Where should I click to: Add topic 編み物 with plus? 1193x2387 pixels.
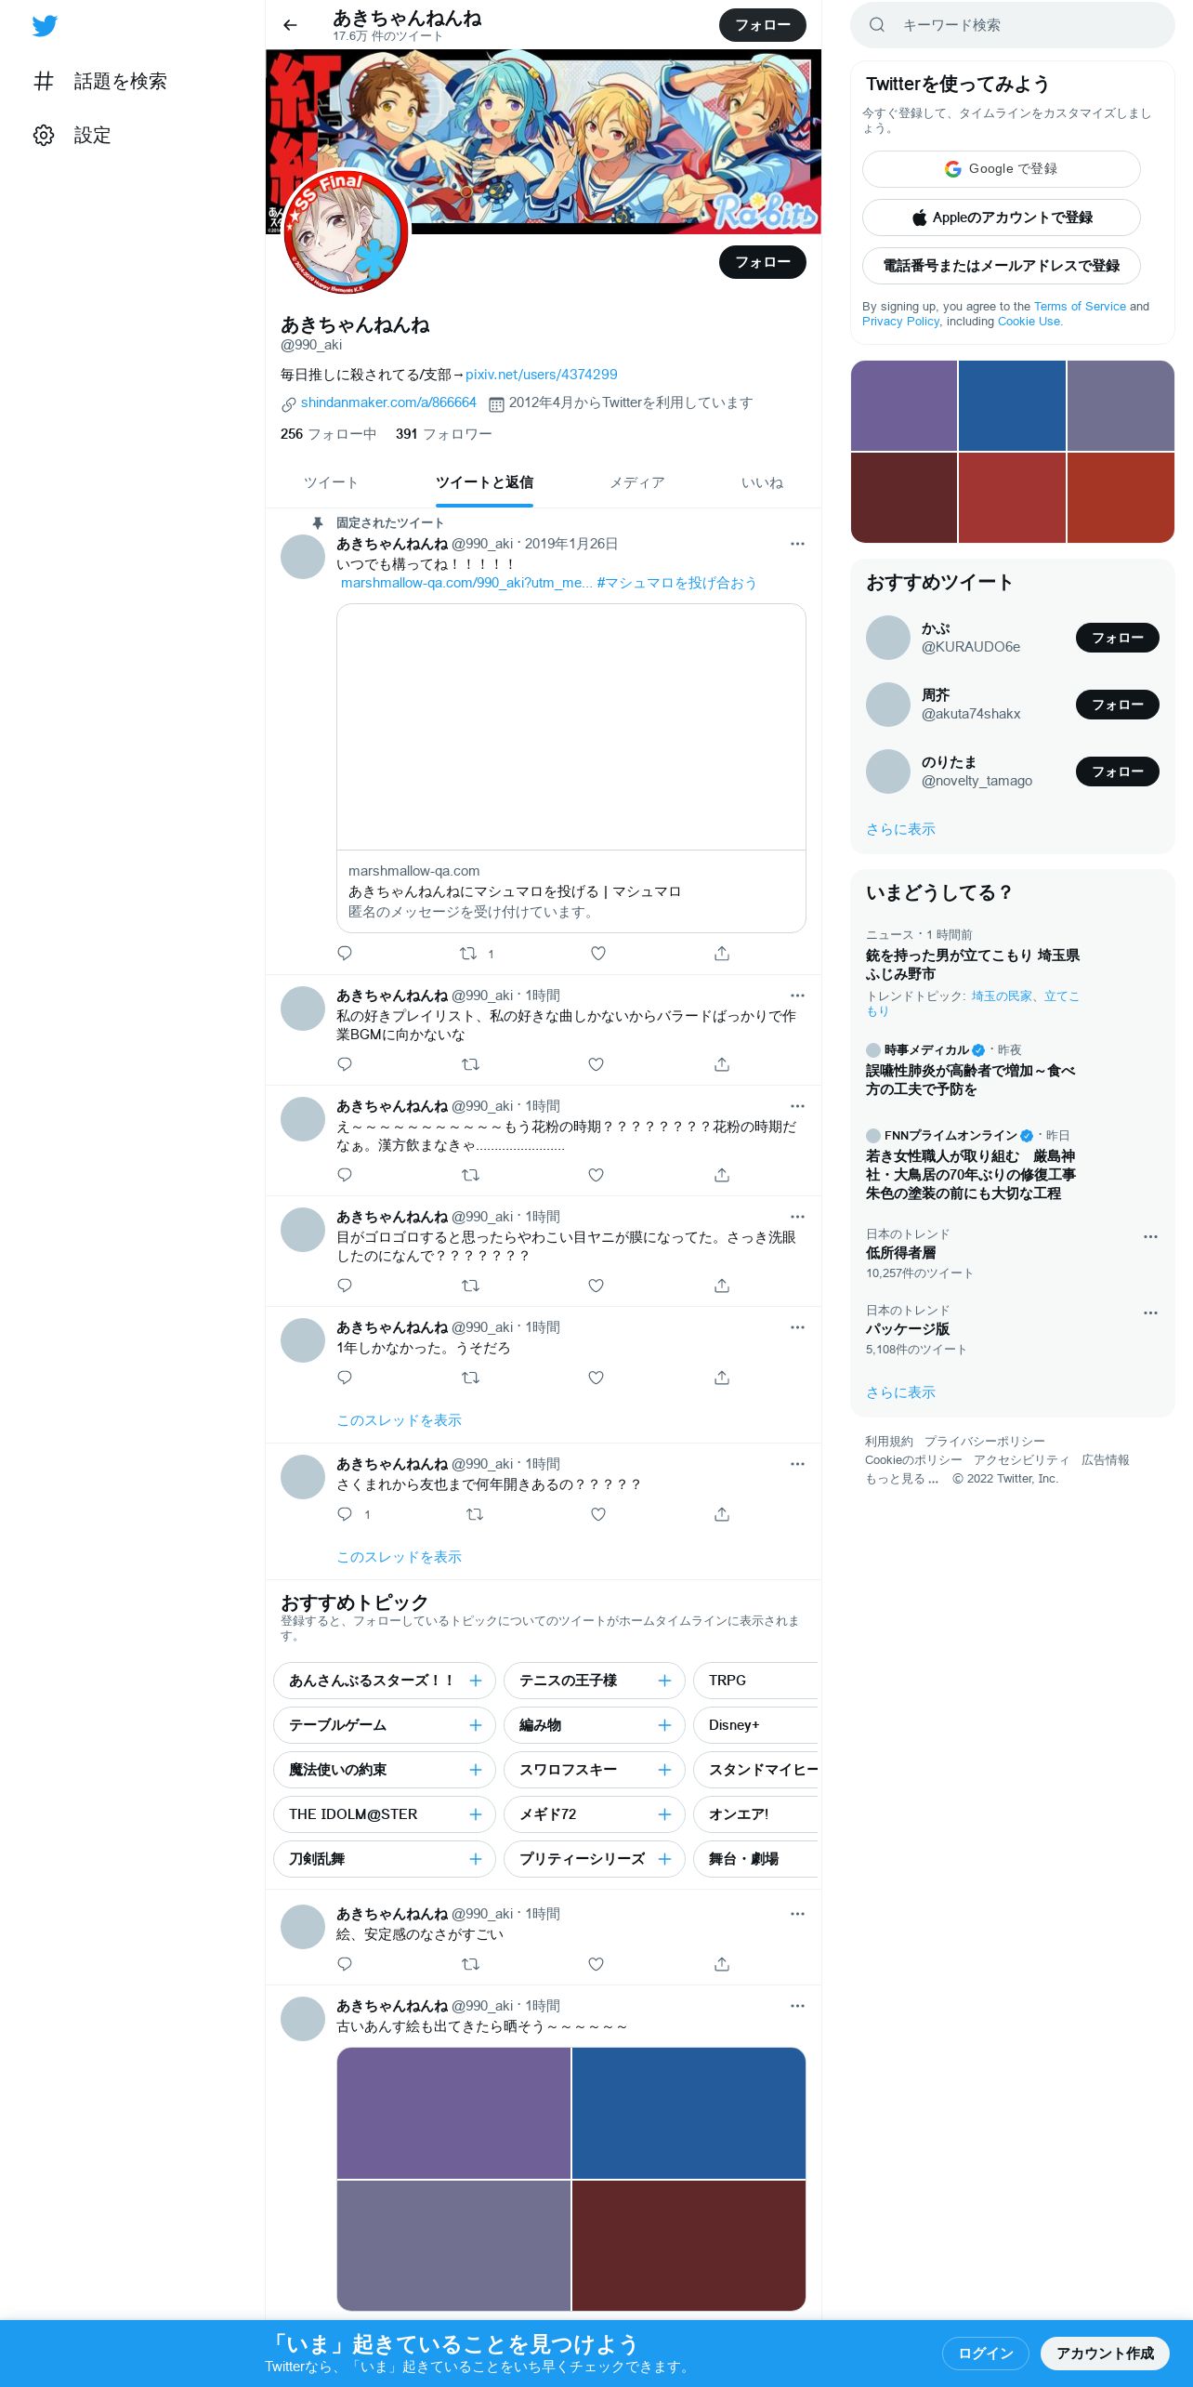(x=664, y=1725)
